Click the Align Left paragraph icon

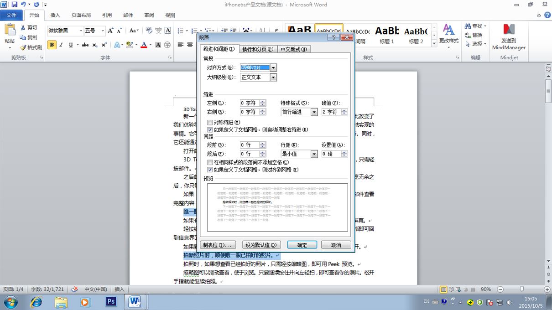(x=180, y=45)
